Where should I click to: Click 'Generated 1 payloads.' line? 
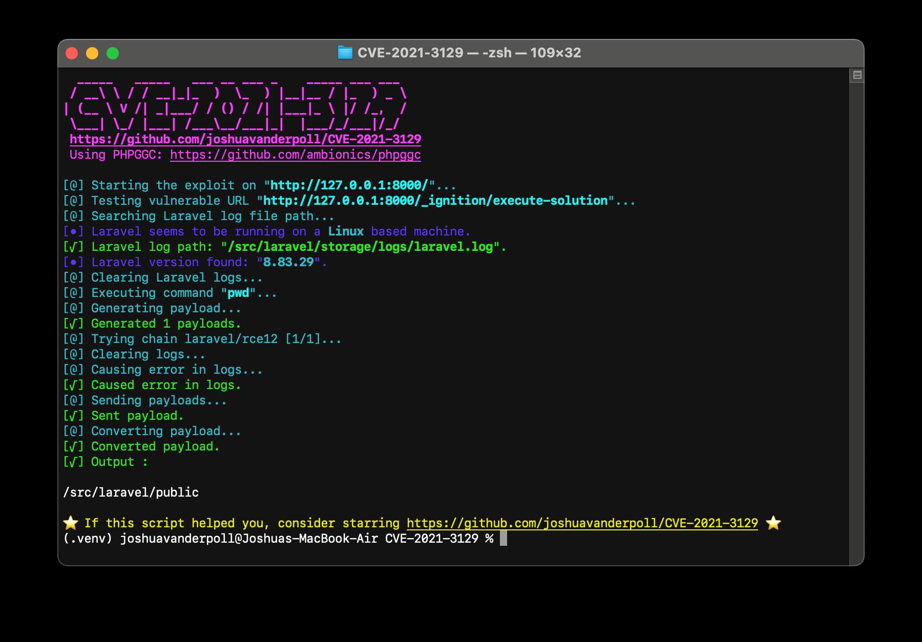tap(152, 324)
